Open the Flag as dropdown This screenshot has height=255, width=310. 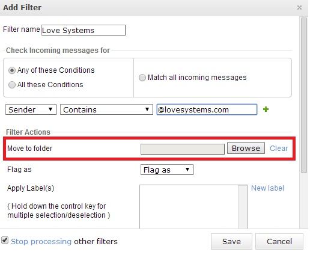[167, 170]
